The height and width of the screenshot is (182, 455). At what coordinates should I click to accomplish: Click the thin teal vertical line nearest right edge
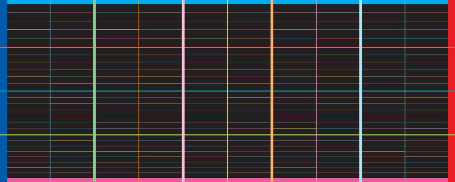pyautogui.click(x=405, y=70)
